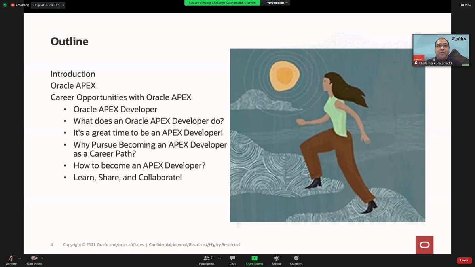Click the running woman illustration

[x=327, y=135]
